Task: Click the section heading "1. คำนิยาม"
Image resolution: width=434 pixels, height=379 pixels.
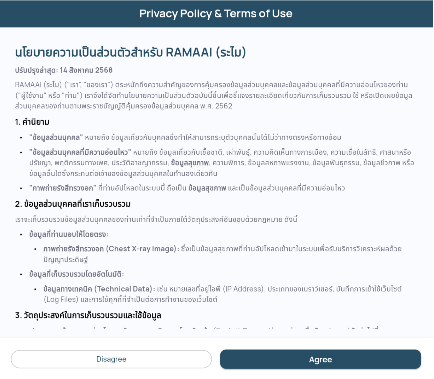Action: coord(32,122)
